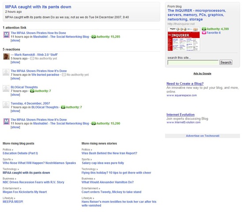Expand [show] under BLOGical Thoughts Authority 7 title
Image resolution: width=244 pixels, height=212 pixels.
(15, 95)
